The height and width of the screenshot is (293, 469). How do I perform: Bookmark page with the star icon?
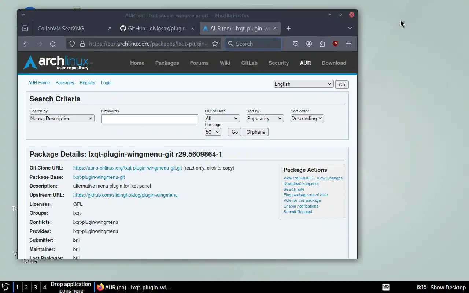(215, 44)
